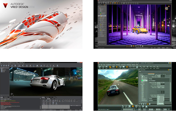Image resolution: width=176 pixels, height=124 pixels.
Task: Open Interaction menu in the mountain road window
Action: pos(123,65)
